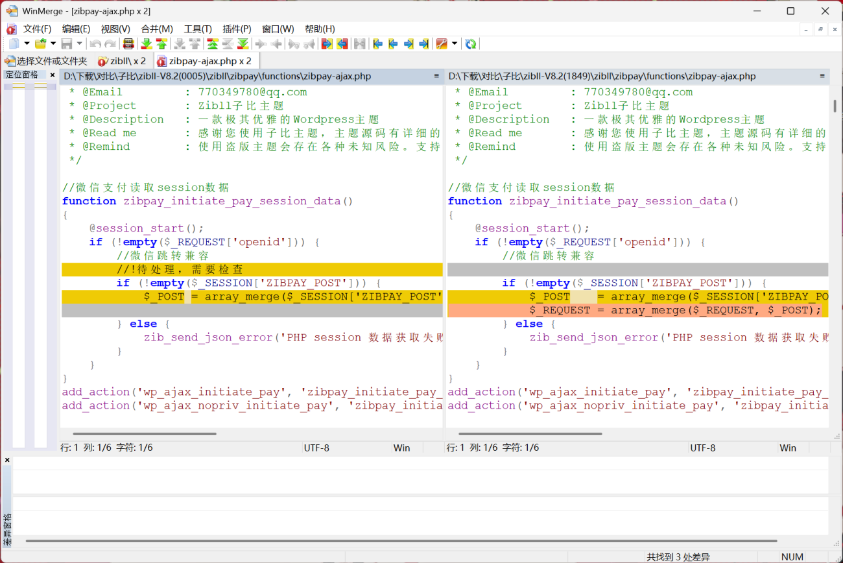Viewport: 843px width, 563px height.
Task: Switch to 选择文件或文件夹 tab
Action: [46, 61]
